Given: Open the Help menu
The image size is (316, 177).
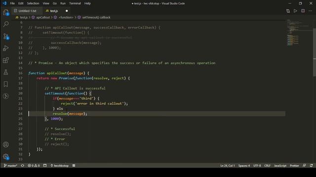Looking at the screenshot, I should [x=87, y=3].
